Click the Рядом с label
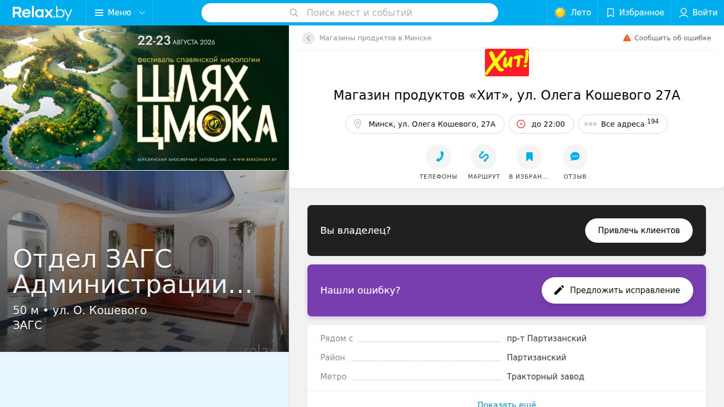The image size is (724, 407). [x=337, y=339]
